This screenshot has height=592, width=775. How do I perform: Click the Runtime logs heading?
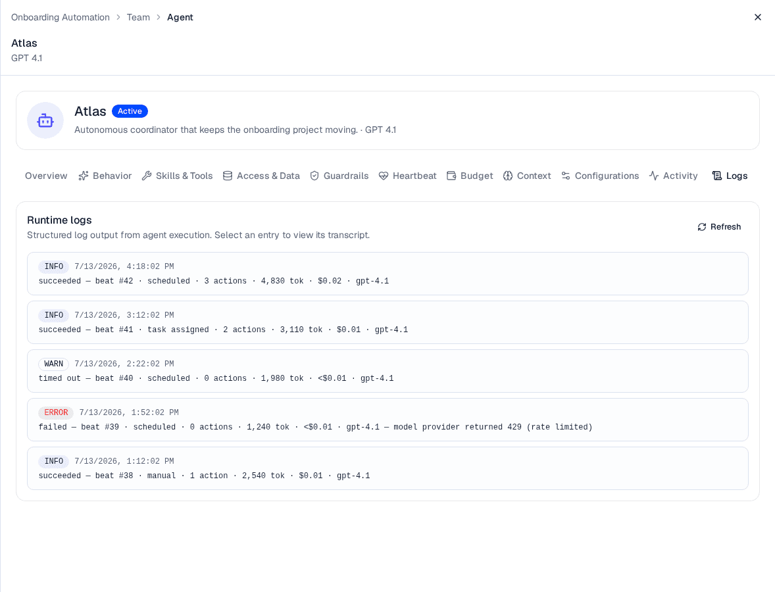tap(59, 220)
